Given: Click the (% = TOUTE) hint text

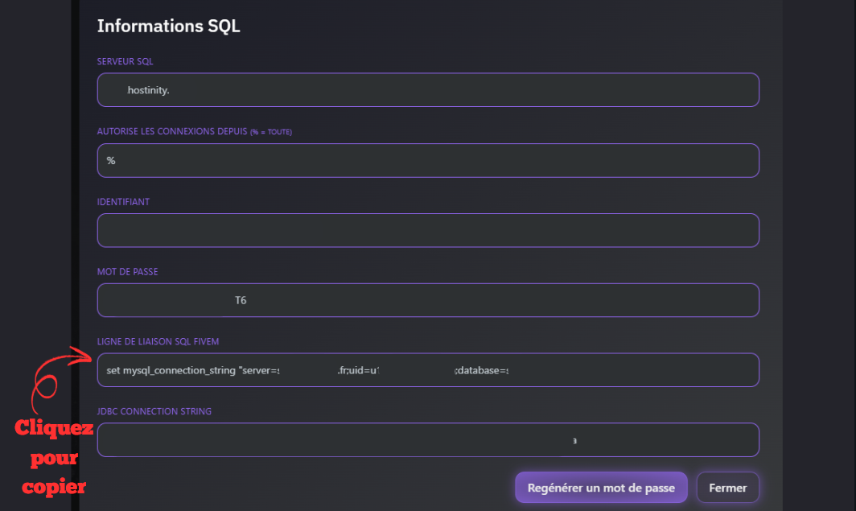Looking at the screenshot, I should pyautogui.click(x=270, y=132).
